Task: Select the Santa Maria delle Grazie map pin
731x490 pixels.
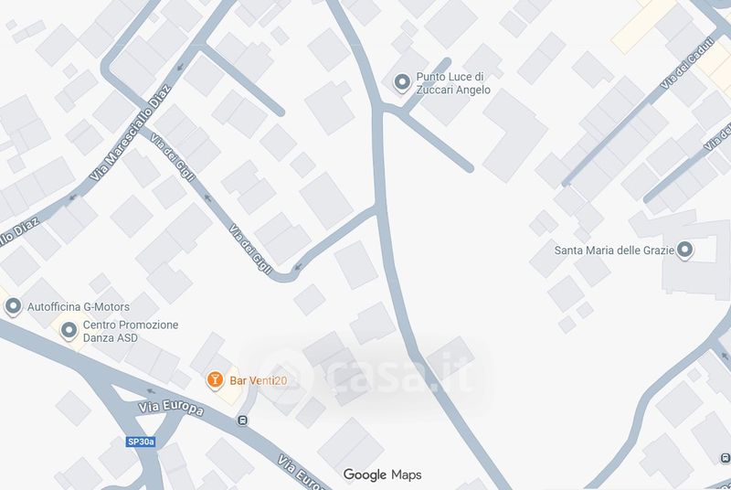Action: pos(684,250)
